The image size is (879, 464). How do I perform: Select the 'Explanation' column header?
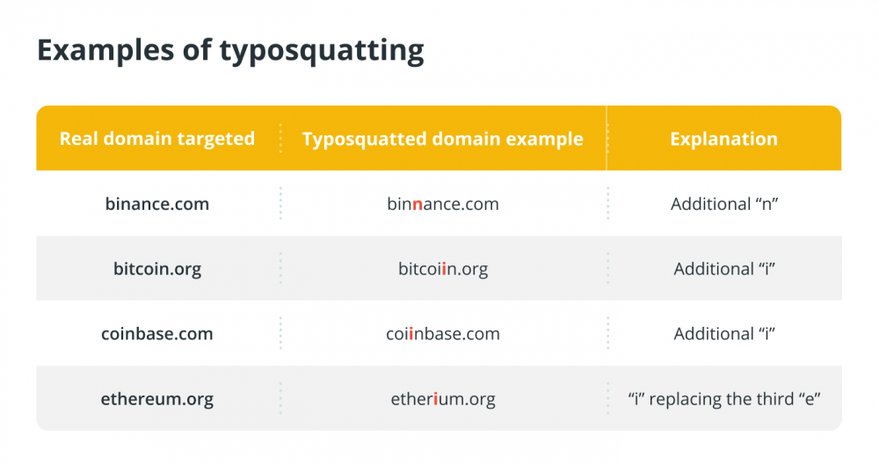point(723,139)
